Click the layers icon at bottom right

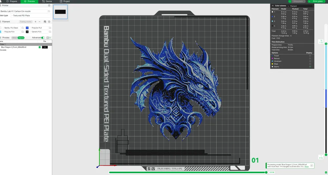[x=326, y=172]
